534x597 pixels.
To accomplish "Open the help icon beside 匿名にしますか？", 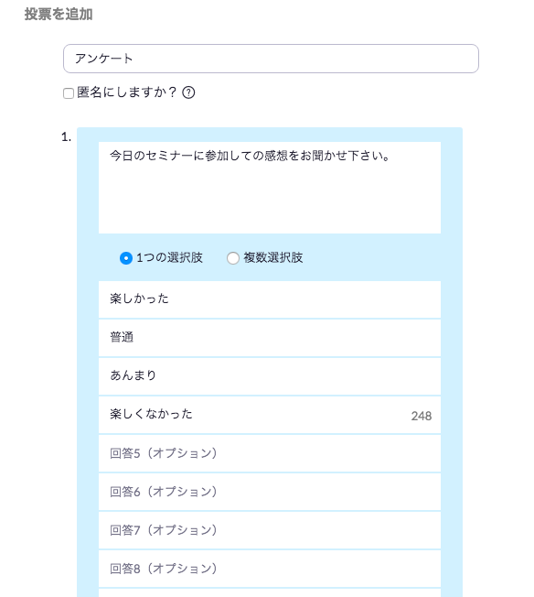I will coord(188,92).
